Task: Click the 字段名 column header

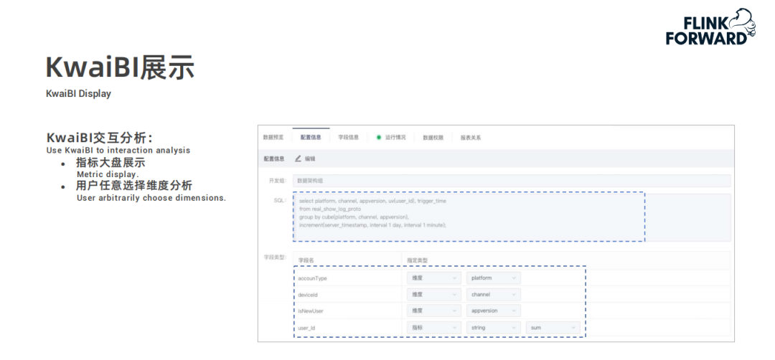Action: (306, 260)
